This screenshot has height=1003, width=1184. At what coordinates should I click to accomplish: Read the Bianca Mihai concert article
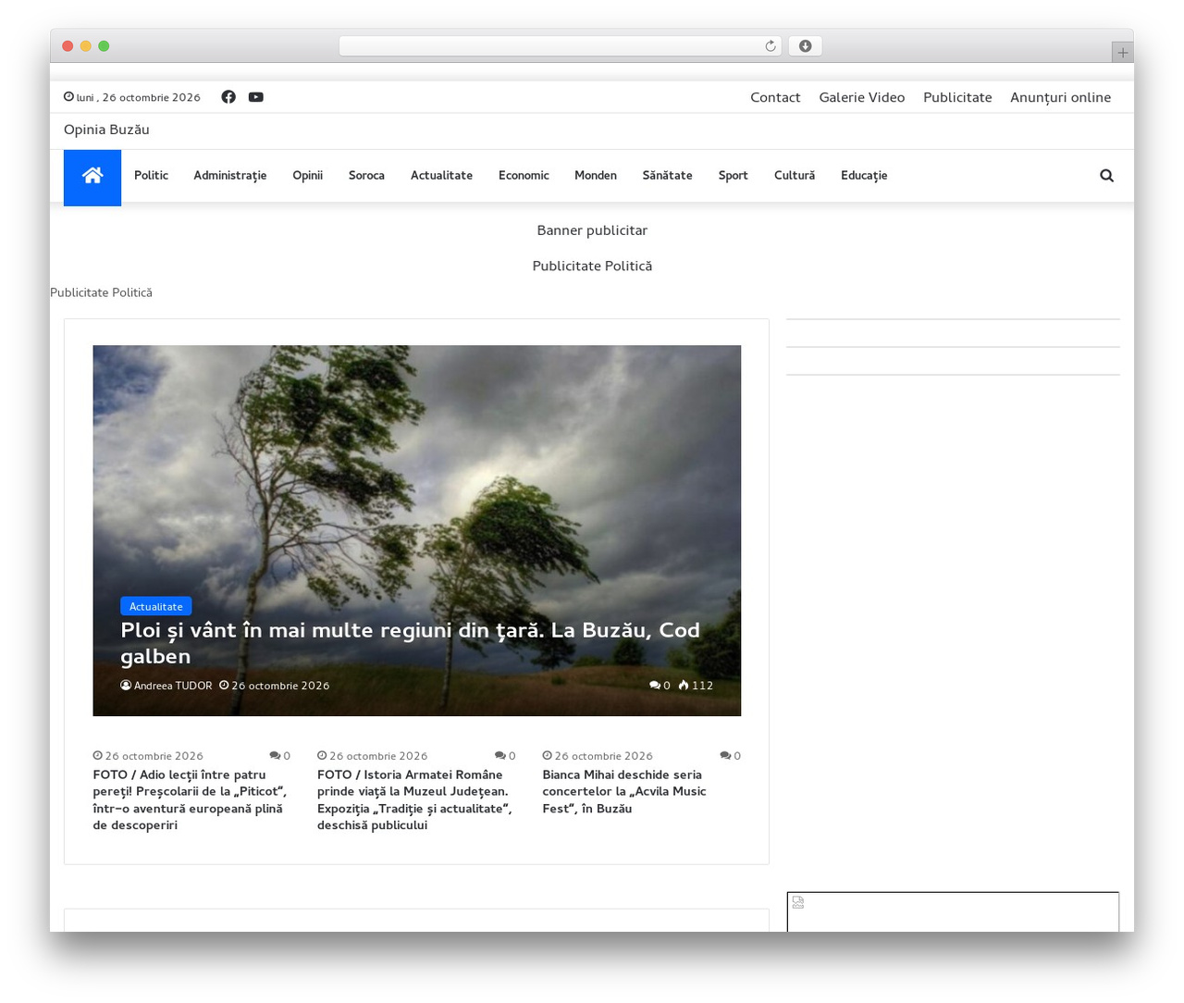pos(624,792)
